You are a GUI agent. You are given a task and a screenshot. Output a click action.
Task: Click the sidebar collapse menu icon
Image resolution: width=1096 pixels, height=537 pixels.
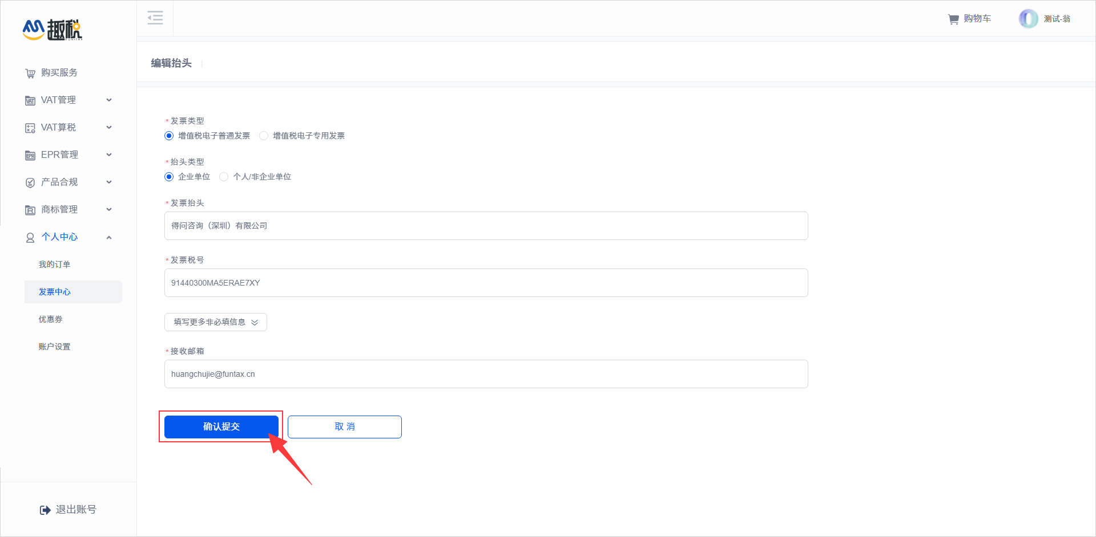click(x=155, y=18)
